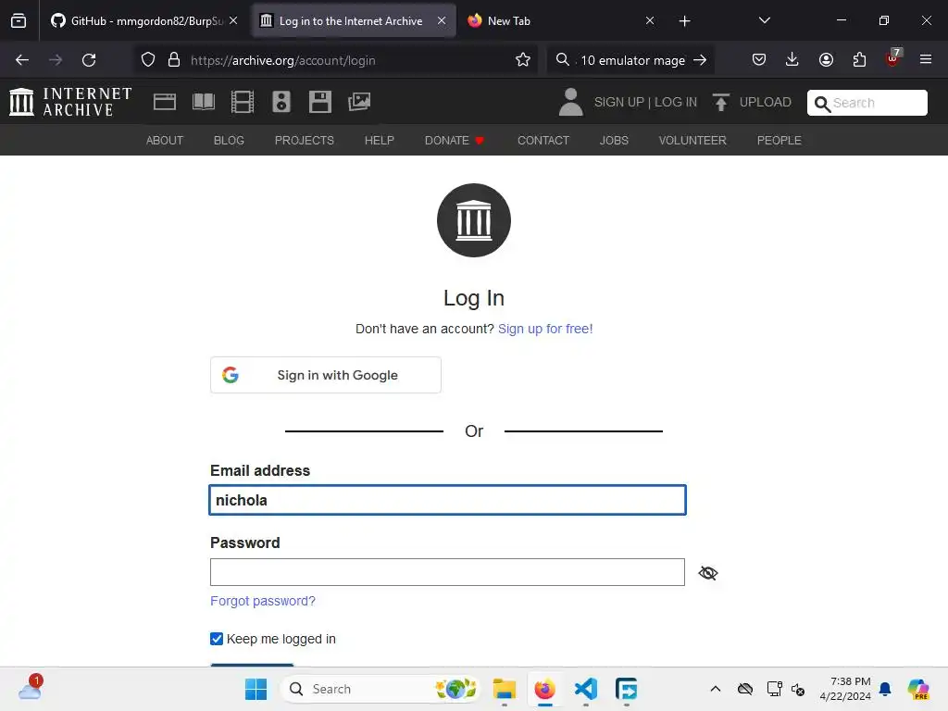Click the Windows taskbar Search box
Viewport: 948px width, 711px height.
pyautogui.click(x=380, y=689)
